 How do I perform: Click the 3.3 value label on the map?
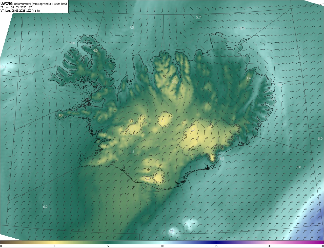pyautogui.click(x=60, y=115)
